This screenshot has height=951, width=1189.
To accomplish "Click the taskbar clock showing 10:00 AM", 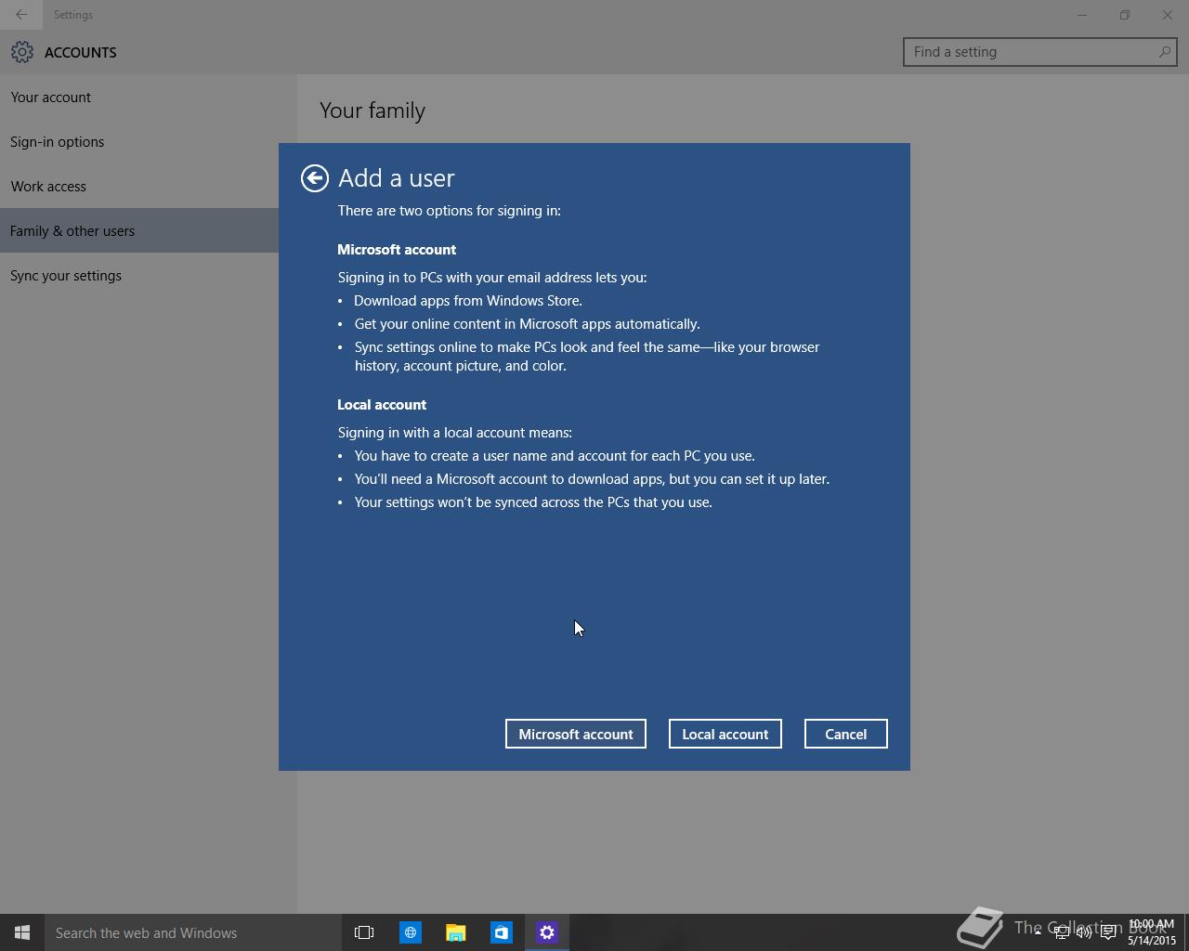I will click(1152, 932).
